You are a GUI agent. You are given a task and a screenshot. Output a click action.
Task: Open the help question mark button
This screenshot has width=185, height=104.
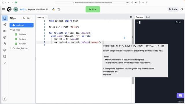point(5,98)
